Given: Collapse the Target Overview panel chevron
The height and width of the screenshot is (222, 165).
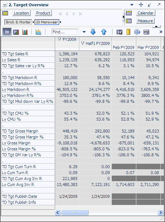Looking at the screenshot, I should pos(4,5).
